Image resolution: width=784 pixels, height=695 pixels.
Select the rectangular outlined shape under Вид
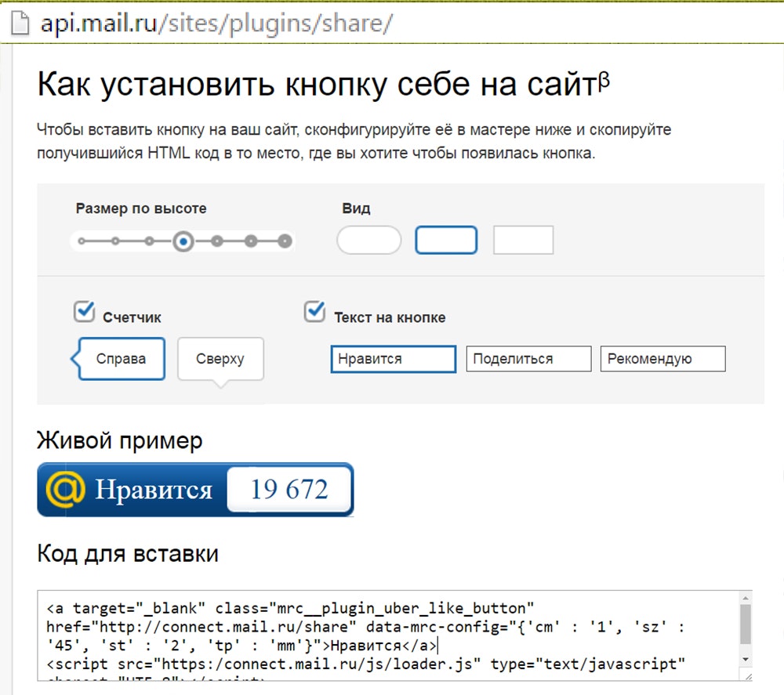click(x=446, y=241)
